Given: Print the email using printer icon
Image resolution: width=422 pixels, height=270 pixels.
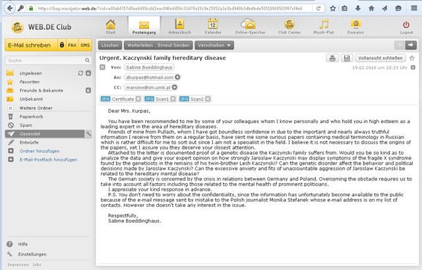Looking at the screenshot, I should (334, 59).
